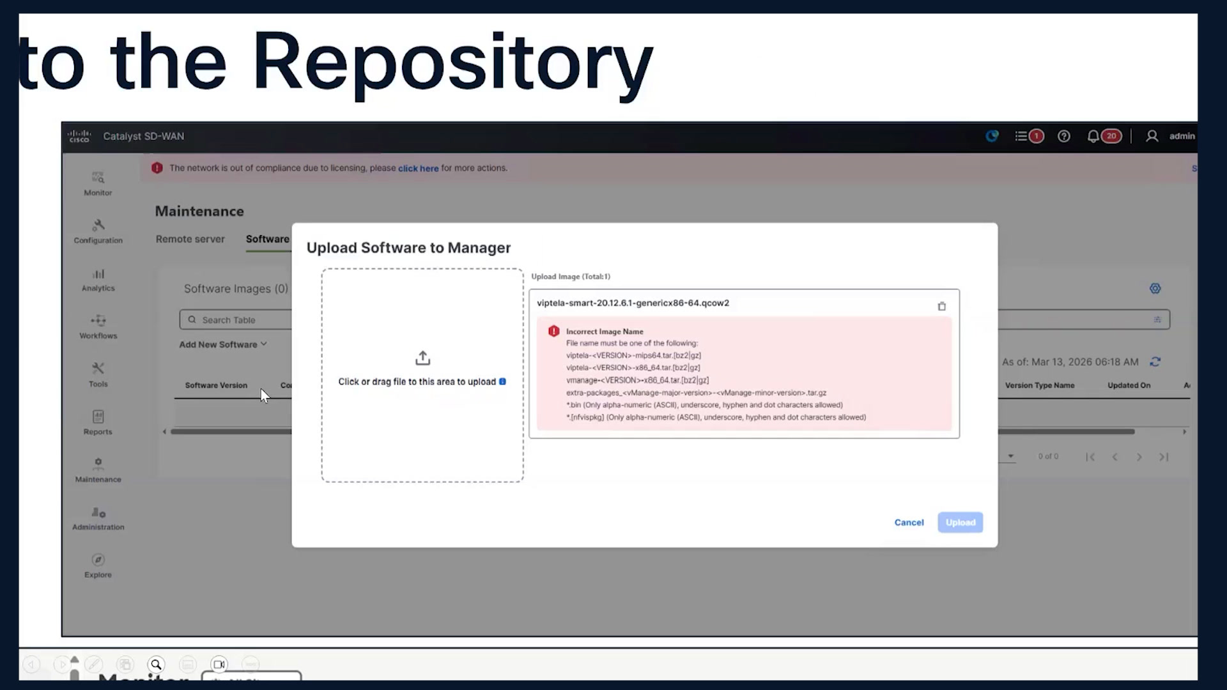Image resolution: width=1227 pixels, height=690 pixels.
Task: Click the file drag-and-drop upload area
Action: coord(422,375)
